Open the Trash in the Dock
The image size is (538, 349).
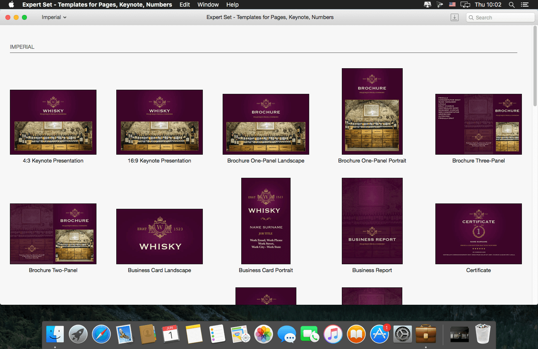[483, 334]
